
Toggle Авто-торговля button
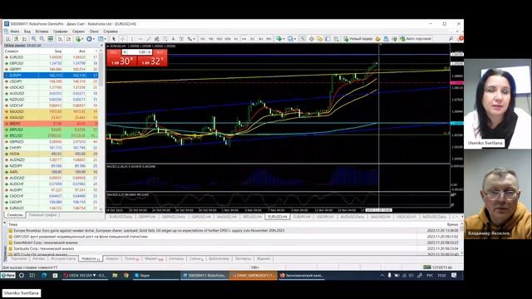416,39
